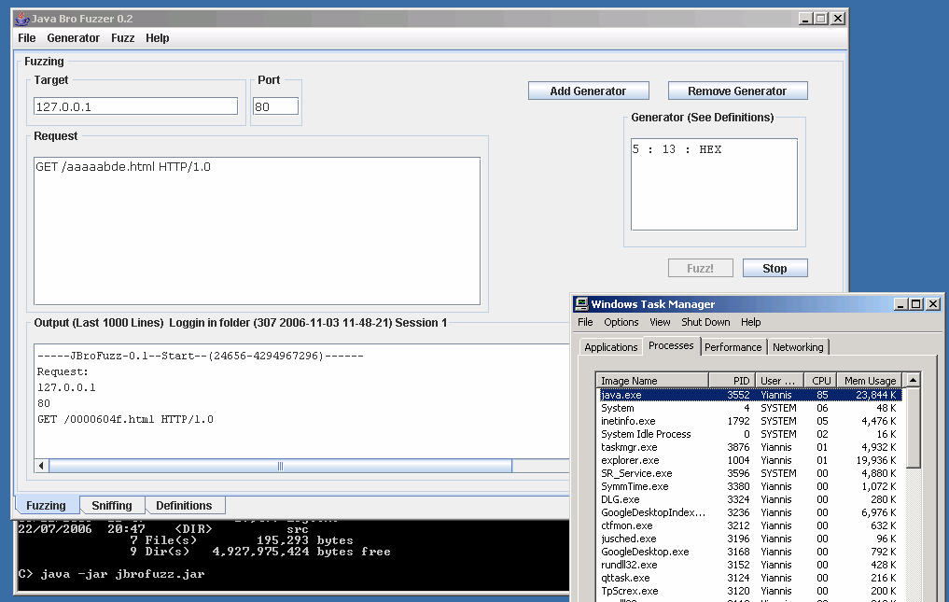The width and height of the screenshot is (949, 602).
Task: Switch to the Definitions tab
Action: pyautogui.click(x=184, y=506)
